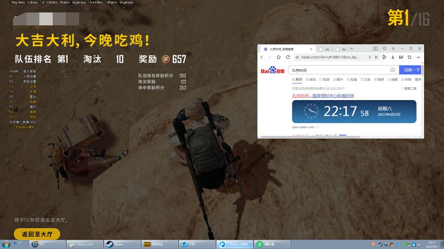Open the PUBG 绝地求生 taskbar button
Viewport: 444px width, 249px height.
pyautogui.click(x=160, y=244)
